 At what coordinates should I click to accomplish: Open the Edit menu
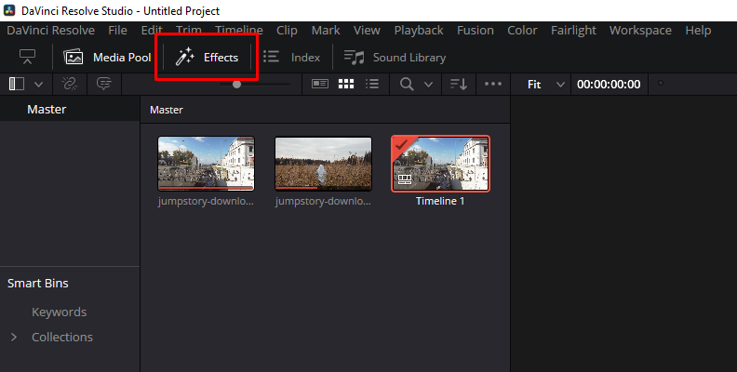coord(152,31)
